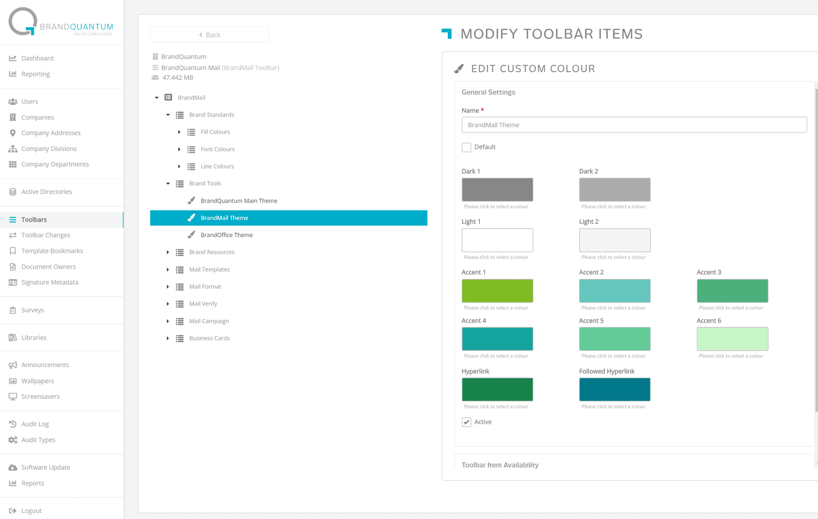Image resolution: width=818 pixels, height=519 pixels.
Task: Click the Document Owners file icon
Action: click(x=13, y=267)
